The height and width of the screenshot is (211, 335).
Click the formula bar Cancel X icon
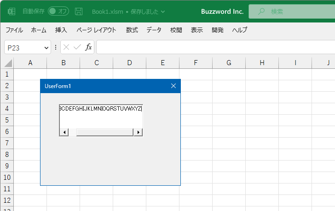[x=67, y=47]
